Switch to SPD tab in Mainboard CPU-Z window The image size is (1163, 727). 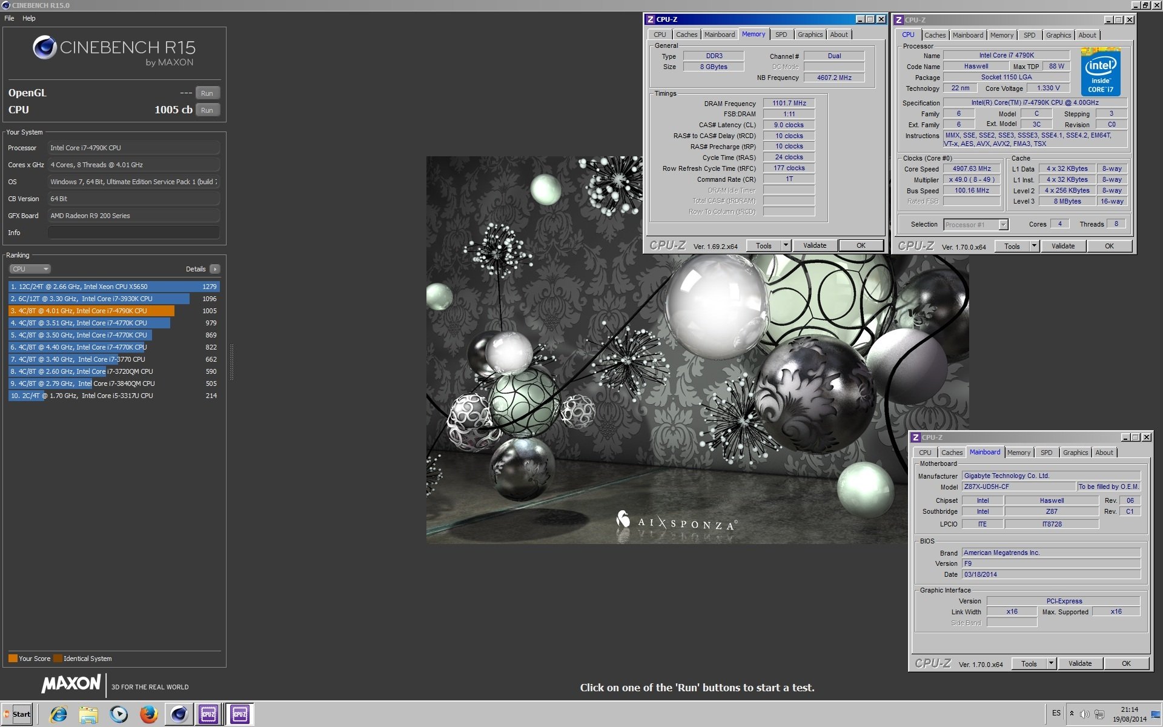tap(1046, 453)
